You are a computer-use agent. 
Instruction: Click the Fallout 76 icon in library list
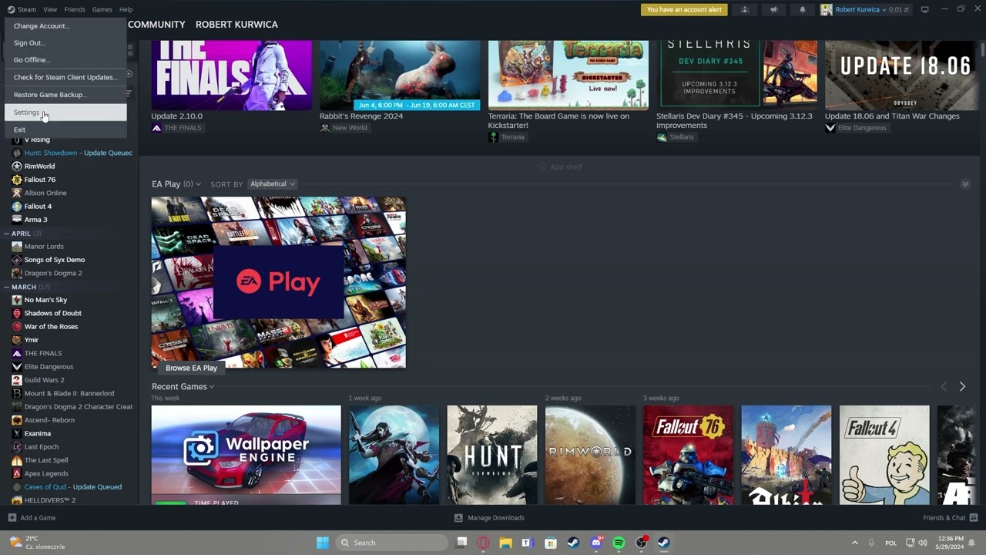tap(17, 180)
